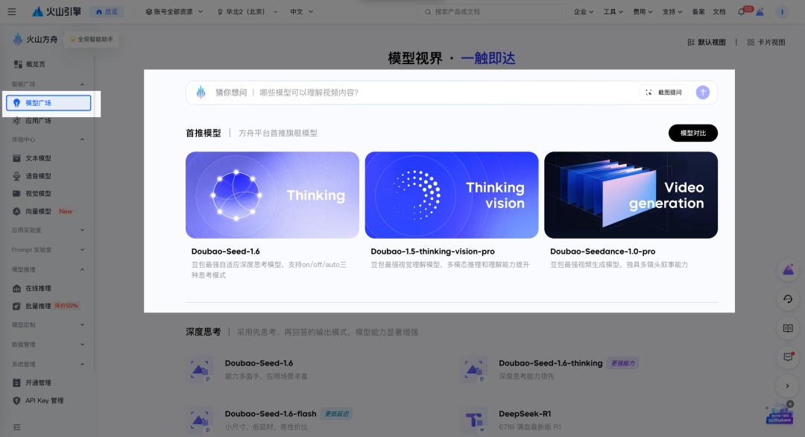Open the 费用 menu
The image size is (805, 437).
(643, 12)
